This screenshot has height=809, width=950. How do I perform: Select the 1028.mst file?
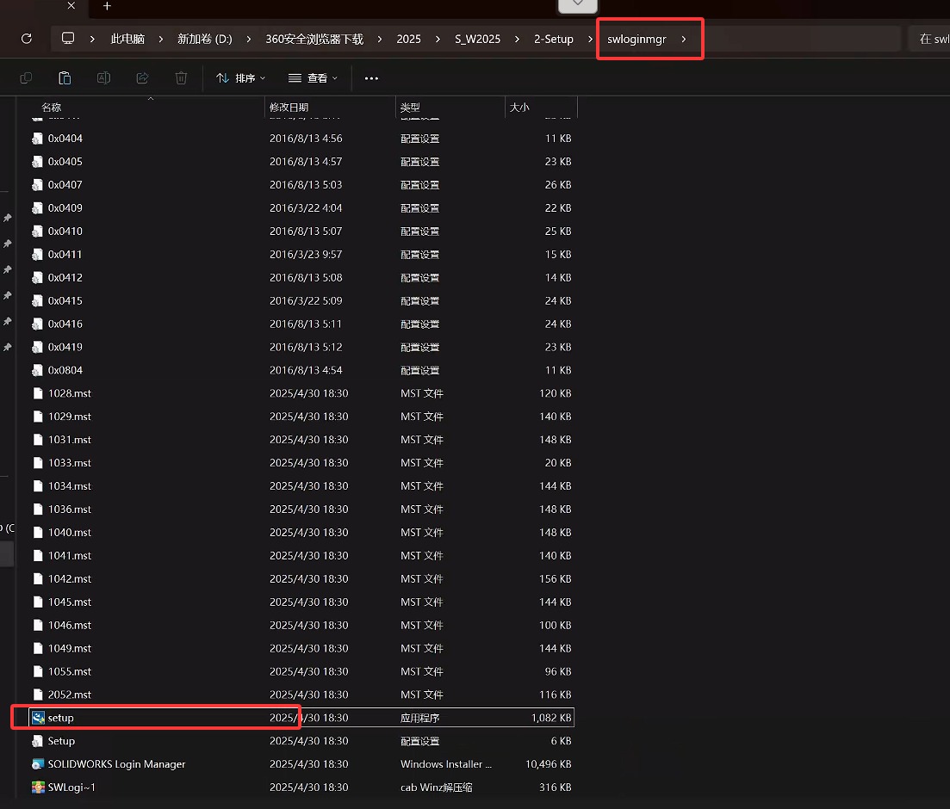(x=69, y=393)
